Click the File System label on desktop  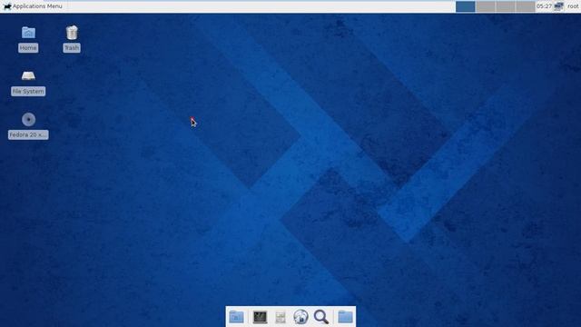point(28,91)
